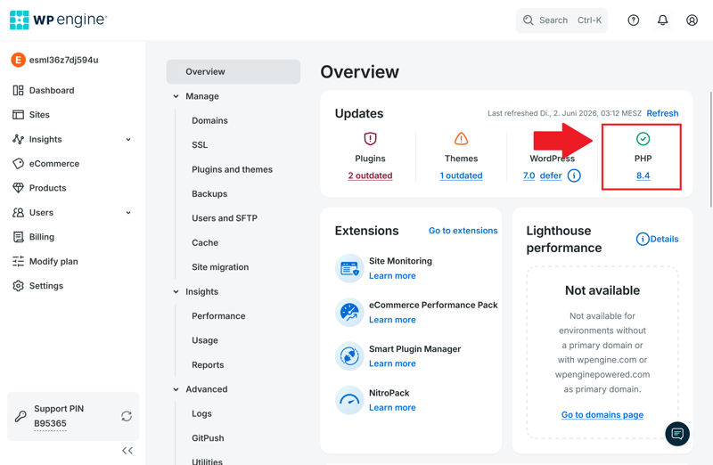The image size is (713, 465).
Task: Click the WordPress defer info icon
Action: pyautogui.click(x=574, y=175)
